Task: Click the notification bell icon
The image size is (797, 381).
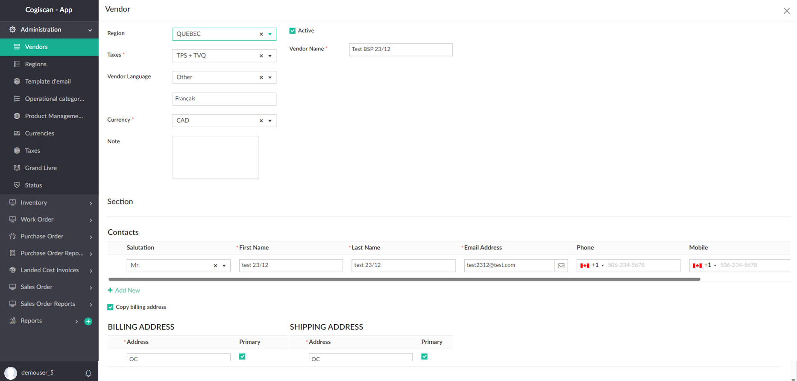Action: (x=88, y=373)
